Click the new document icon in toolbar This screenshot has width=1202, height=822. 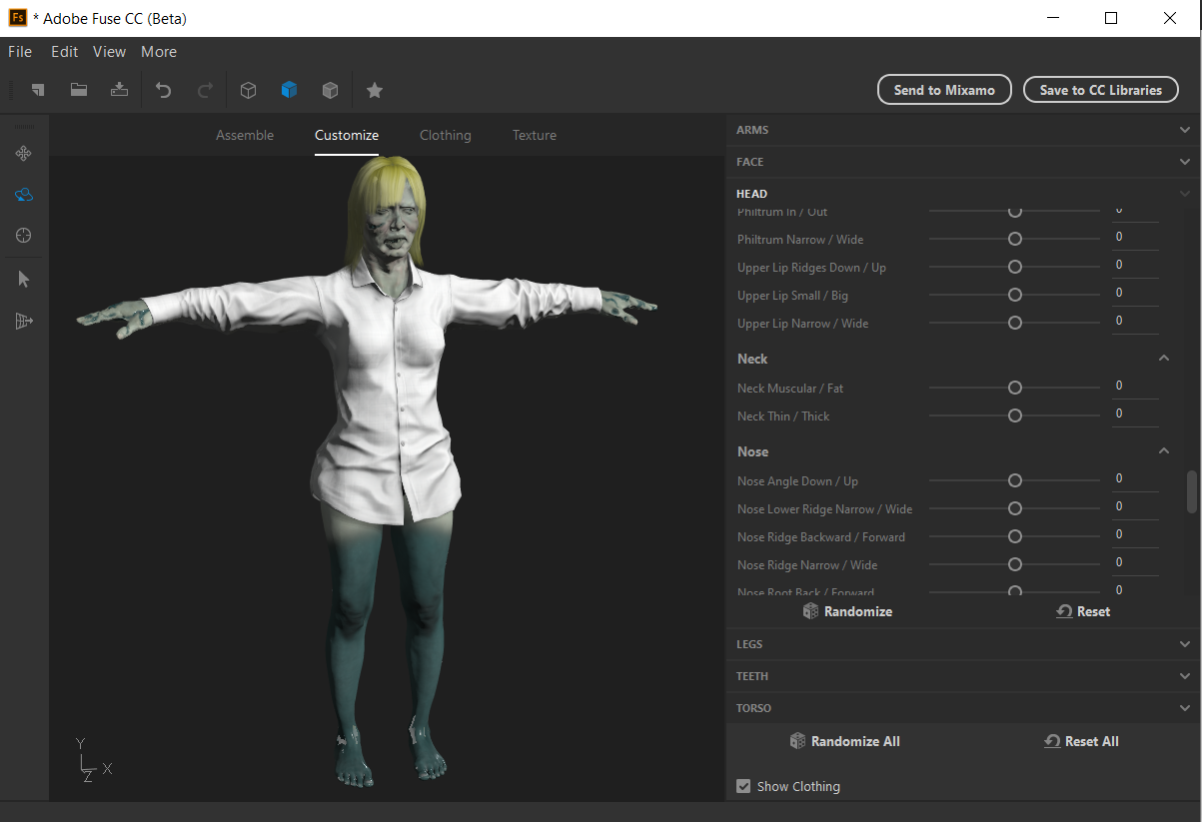coord(38,90)
